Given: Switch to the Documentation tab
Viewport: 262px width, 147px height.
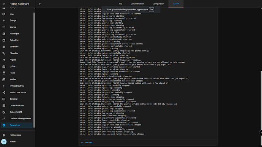Looking at the screenshot, I should [137, 4].
